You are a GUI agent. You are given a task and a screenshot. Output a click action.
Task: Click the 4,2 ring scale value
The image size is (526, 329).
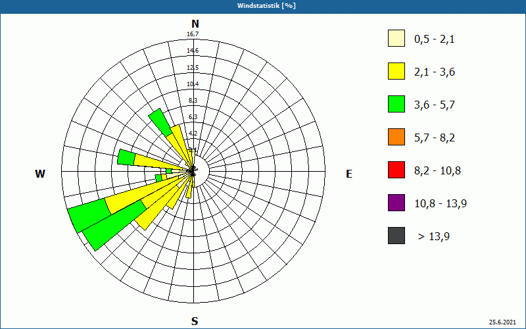193,134
